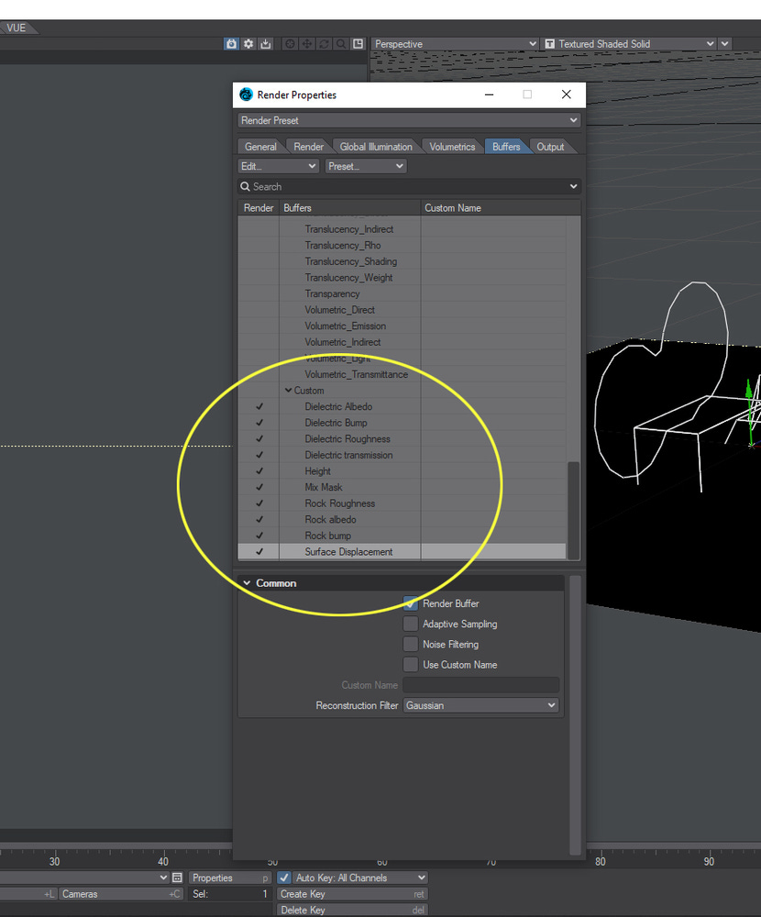Uncheck render mark for Dielectric Albedo
The width and height of the screenshot is (761, 917).
coord(259,406)
